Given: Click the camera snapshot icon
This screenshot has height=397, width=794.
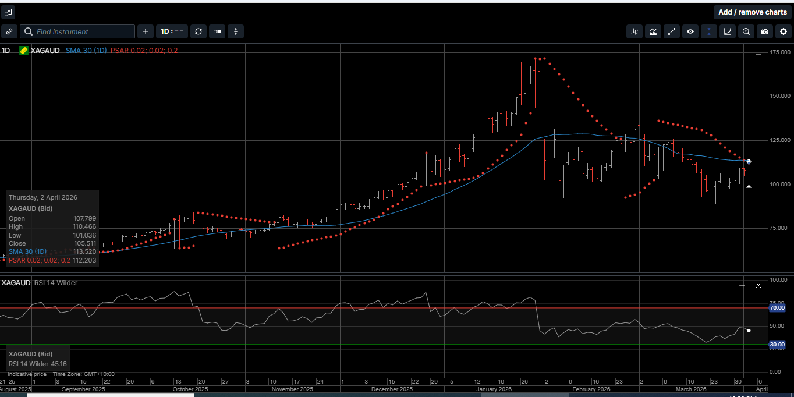Looking at the screenshot, I should point(765,31).
